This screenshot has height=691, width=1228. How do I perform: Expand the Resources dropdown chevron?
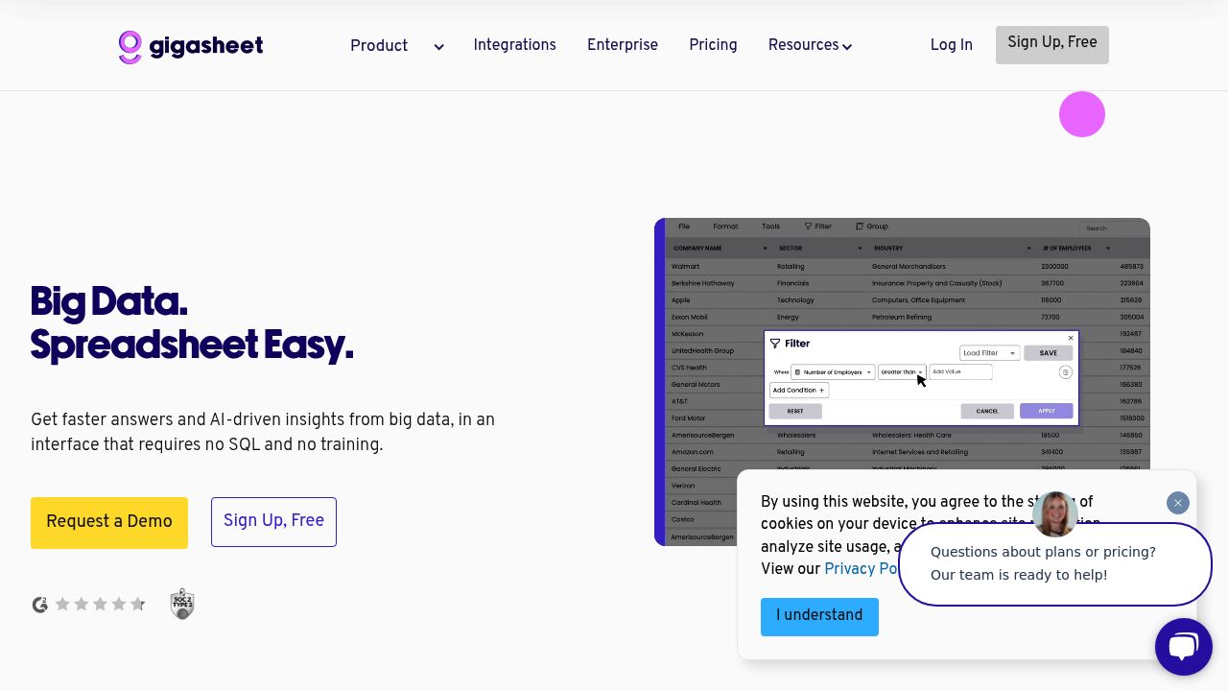[847, 47]
